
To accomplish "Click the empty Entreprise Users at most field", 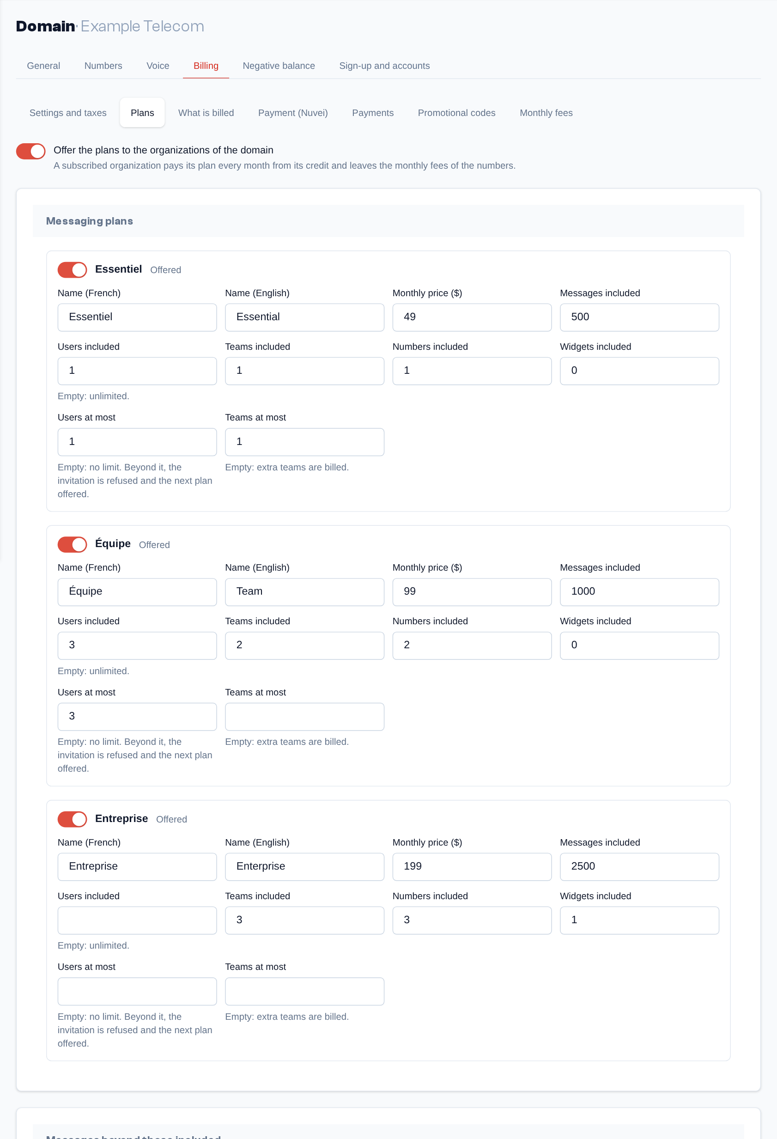I will (137, 991).
